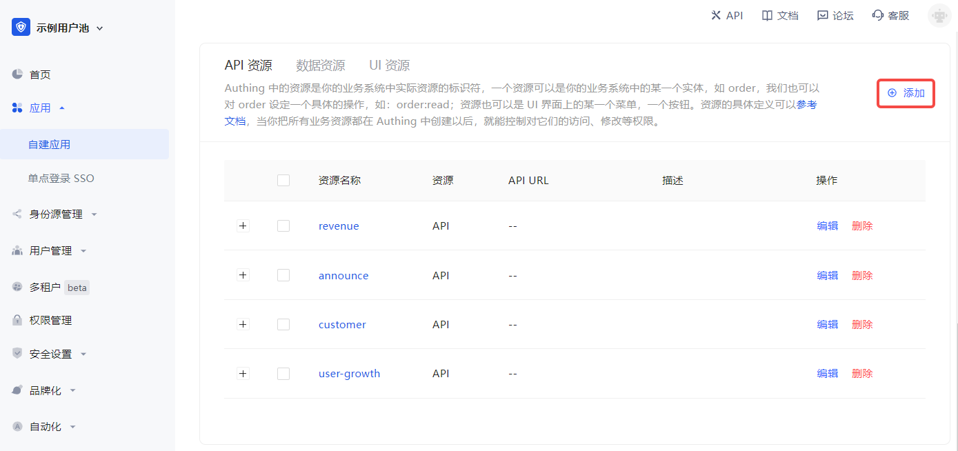The height and width of the screenshot is (451, 958).
Task: Open the 文档 book icon
Action: pos(767,15)
